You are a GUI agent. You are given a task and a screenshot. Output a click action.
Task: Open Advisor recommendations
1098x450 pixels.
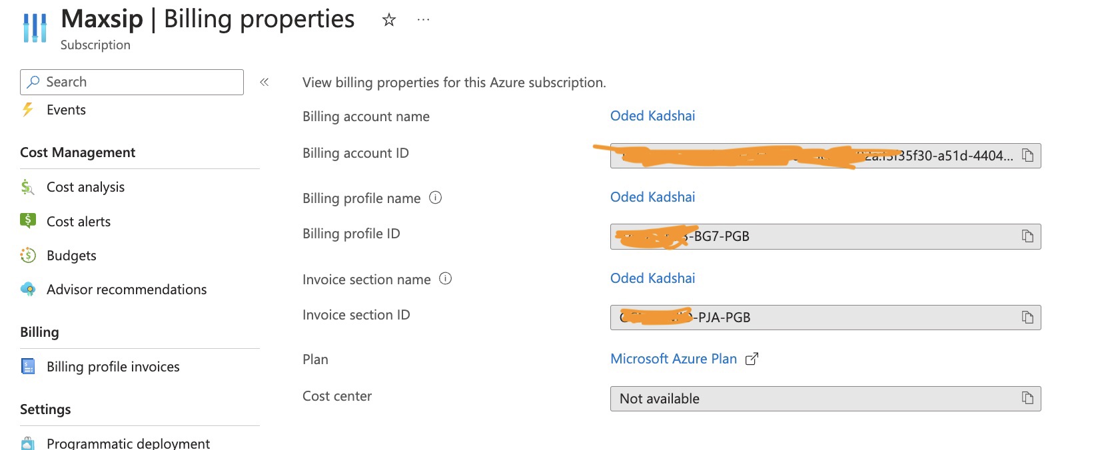click(x=127, y=290)
